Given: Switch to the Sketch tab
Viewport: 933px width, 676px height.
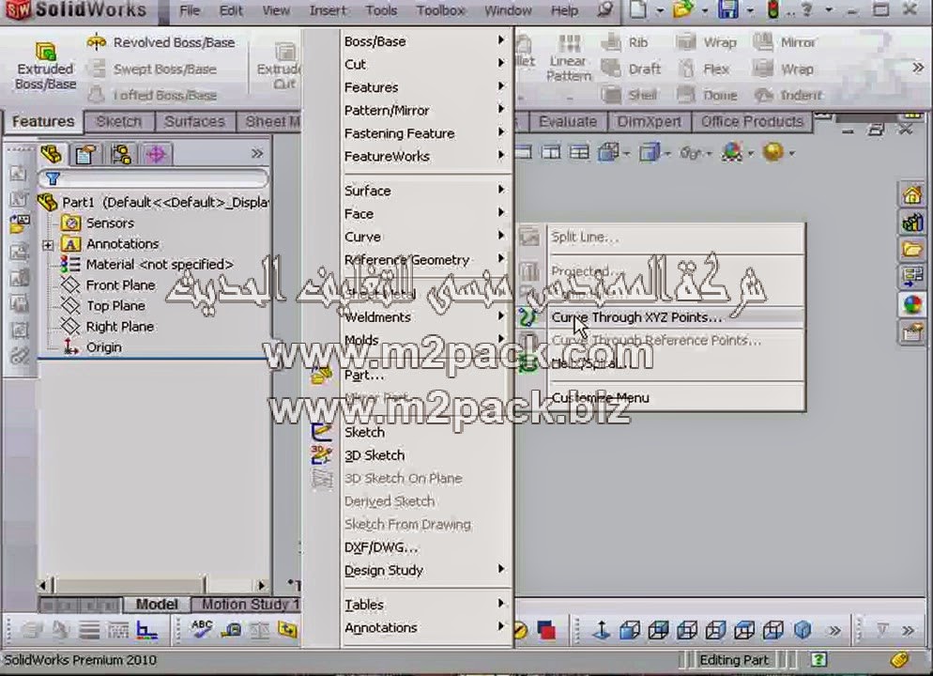Looking at the screenshot, I should click(119, 121).
